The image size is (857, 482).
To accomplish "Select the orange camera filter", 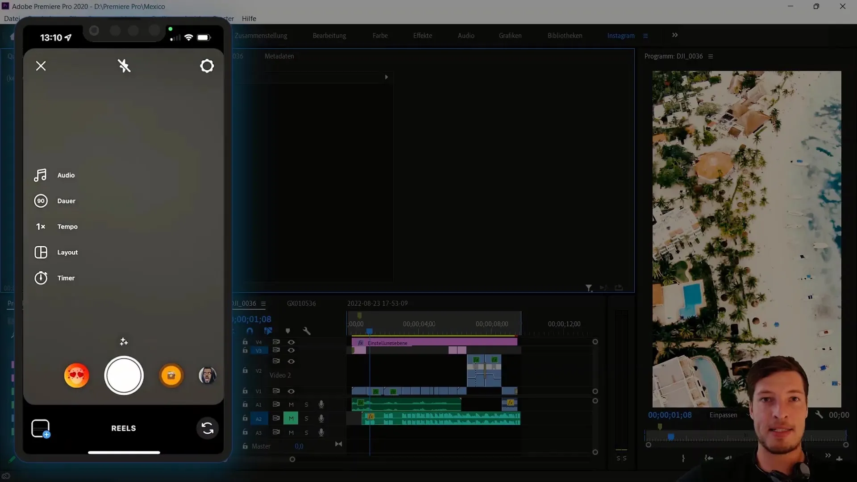I will [x=171, y=375].
